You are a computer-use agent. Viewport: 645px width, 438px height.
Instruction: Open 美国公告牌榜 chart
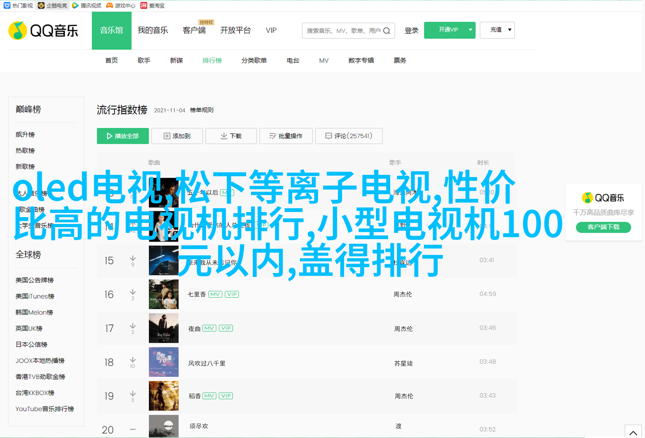[35, 280]
